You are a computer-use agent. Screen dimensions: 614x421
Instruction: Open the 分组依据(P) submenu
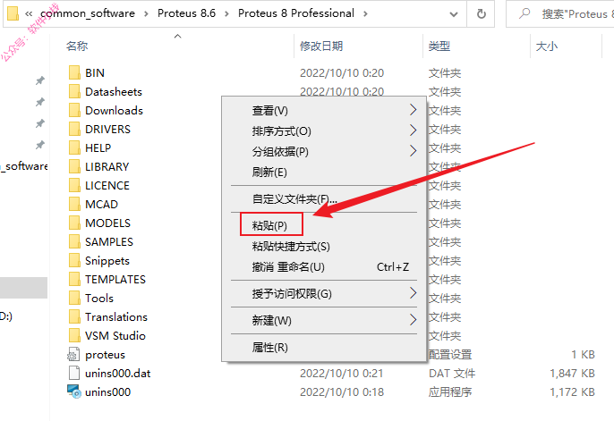(324, 151)
